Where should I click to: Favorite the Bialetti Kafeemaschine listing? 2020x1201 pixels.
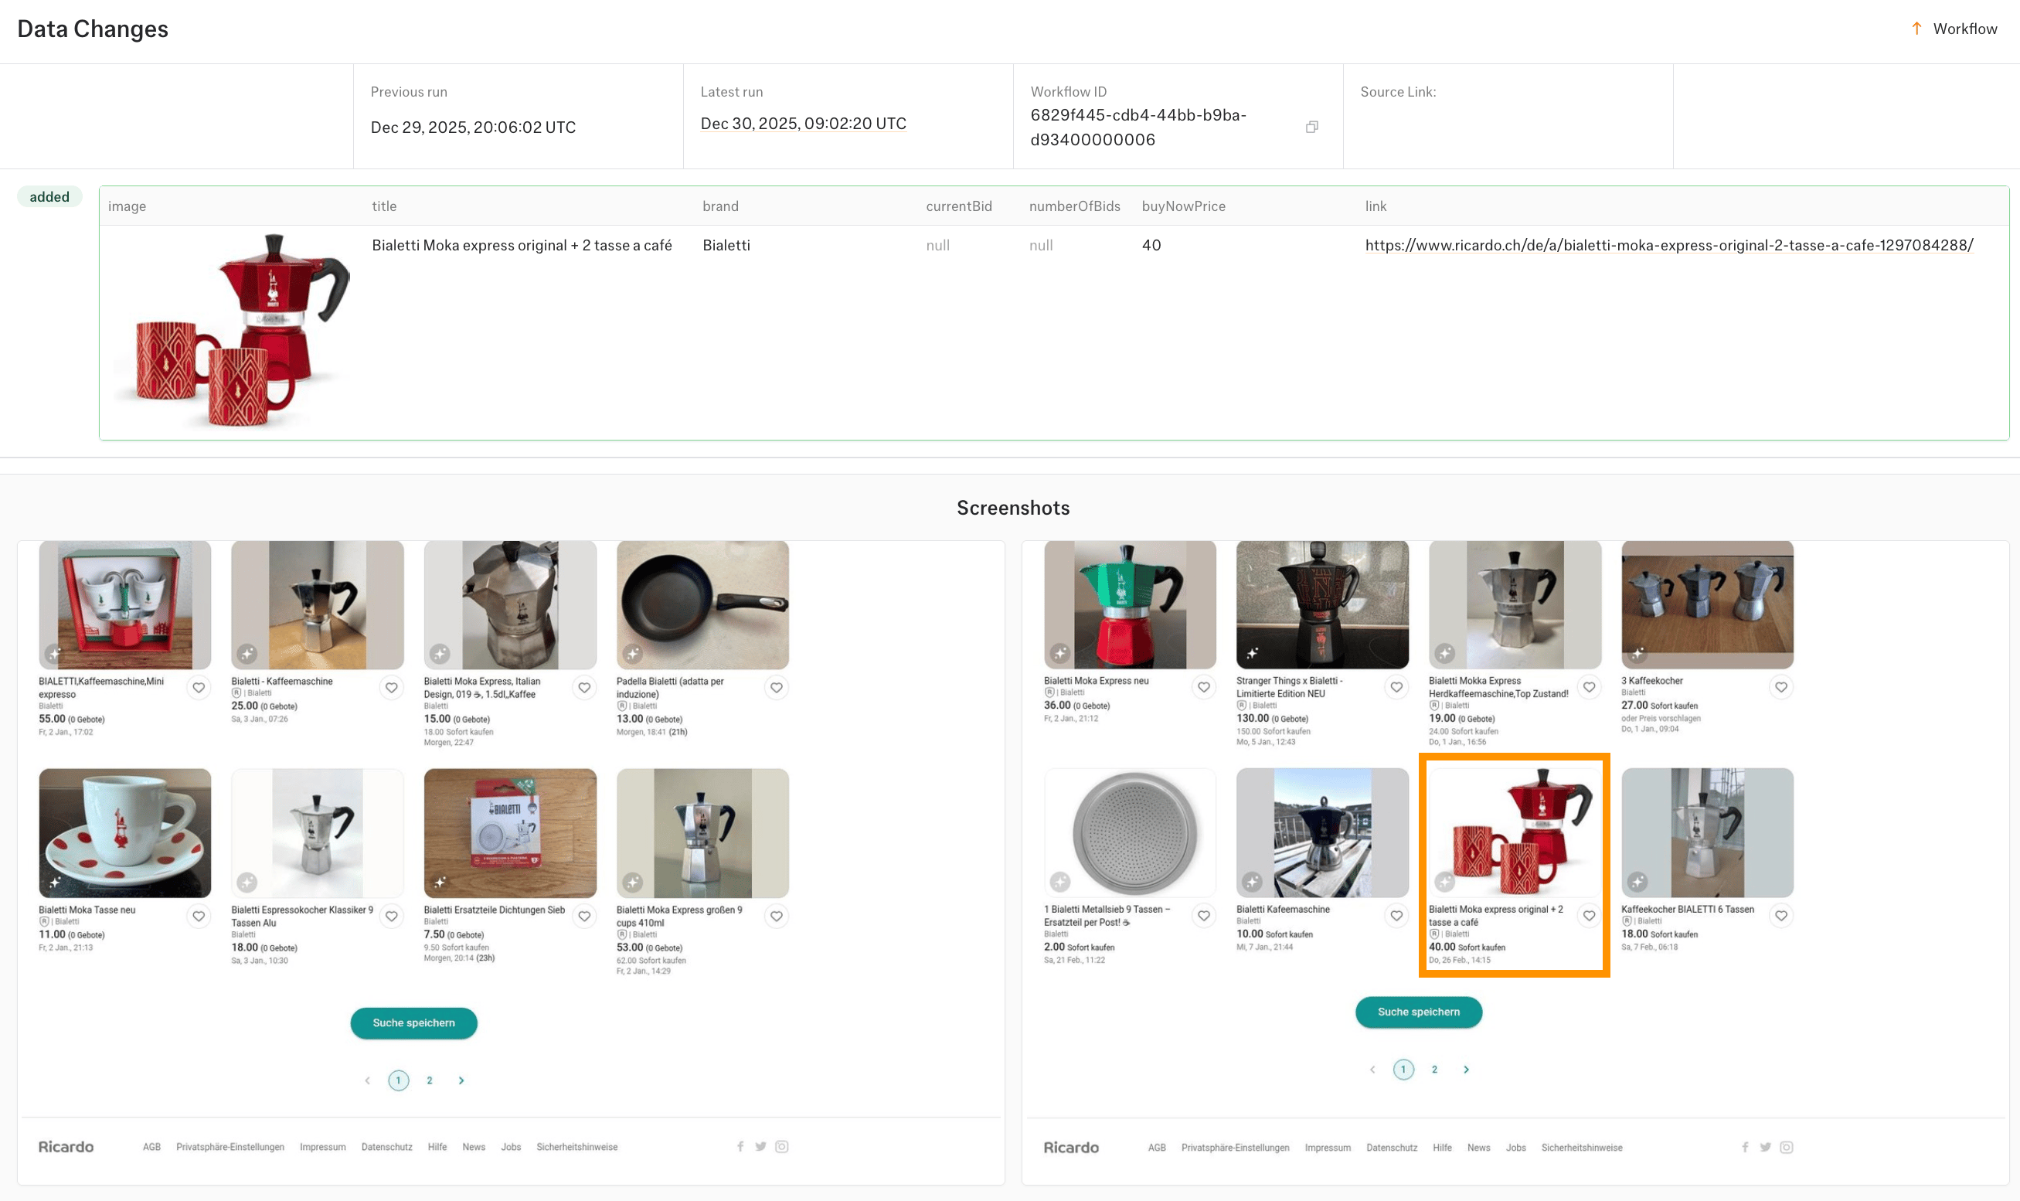click(1396, 915)
